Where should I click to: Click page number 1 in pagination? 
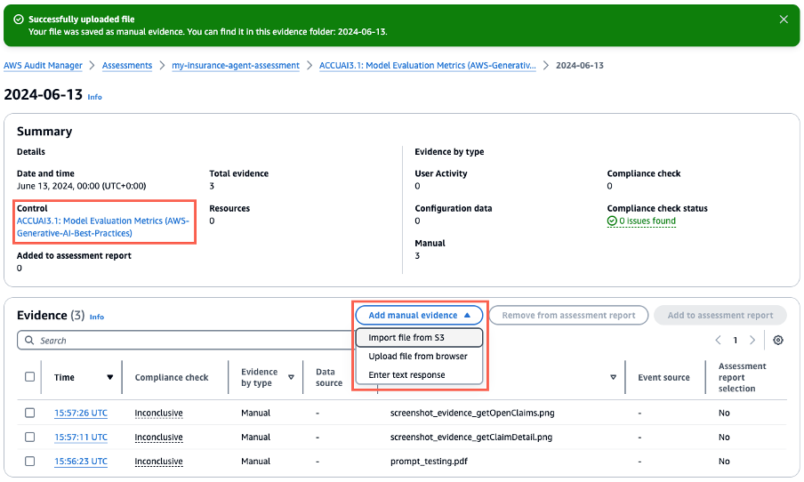[735, 340]
